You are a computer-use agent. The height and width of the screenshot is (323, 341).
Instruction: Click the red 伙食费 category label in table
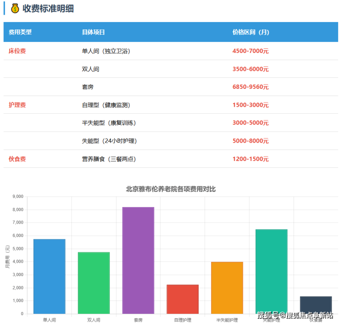pos(17,159)
